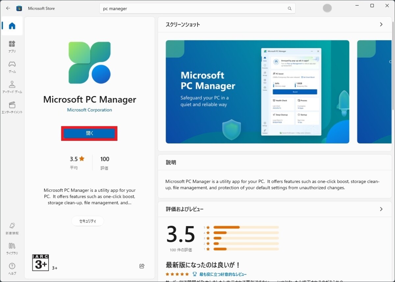Screen dimensions: 395x282
Task: Expand the スクリーンショット section chevron
Action: coord(381,24)
